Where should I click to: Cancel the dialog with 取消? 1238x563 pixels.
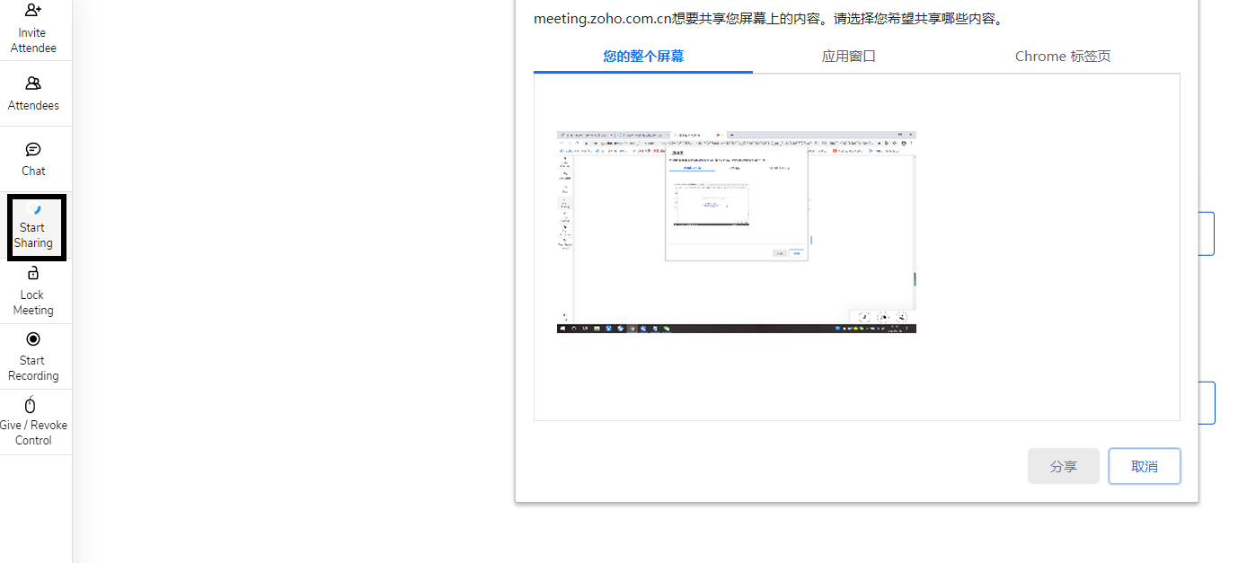coord(1144,465)
